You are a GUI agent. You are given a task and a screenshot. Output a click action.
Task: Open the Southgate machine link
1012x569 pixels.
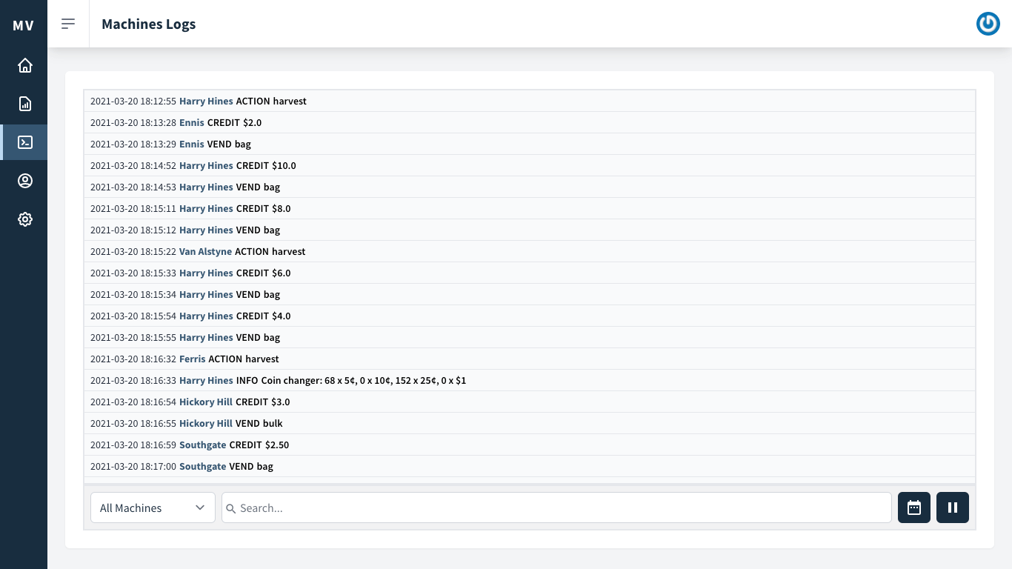pos(202,445)
